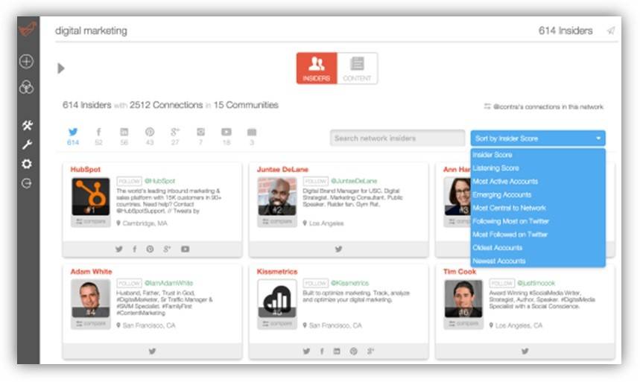This screenshot has width=640, height=382.
Task: Select the YouTube network filter
Action: [x=226, y=136]
